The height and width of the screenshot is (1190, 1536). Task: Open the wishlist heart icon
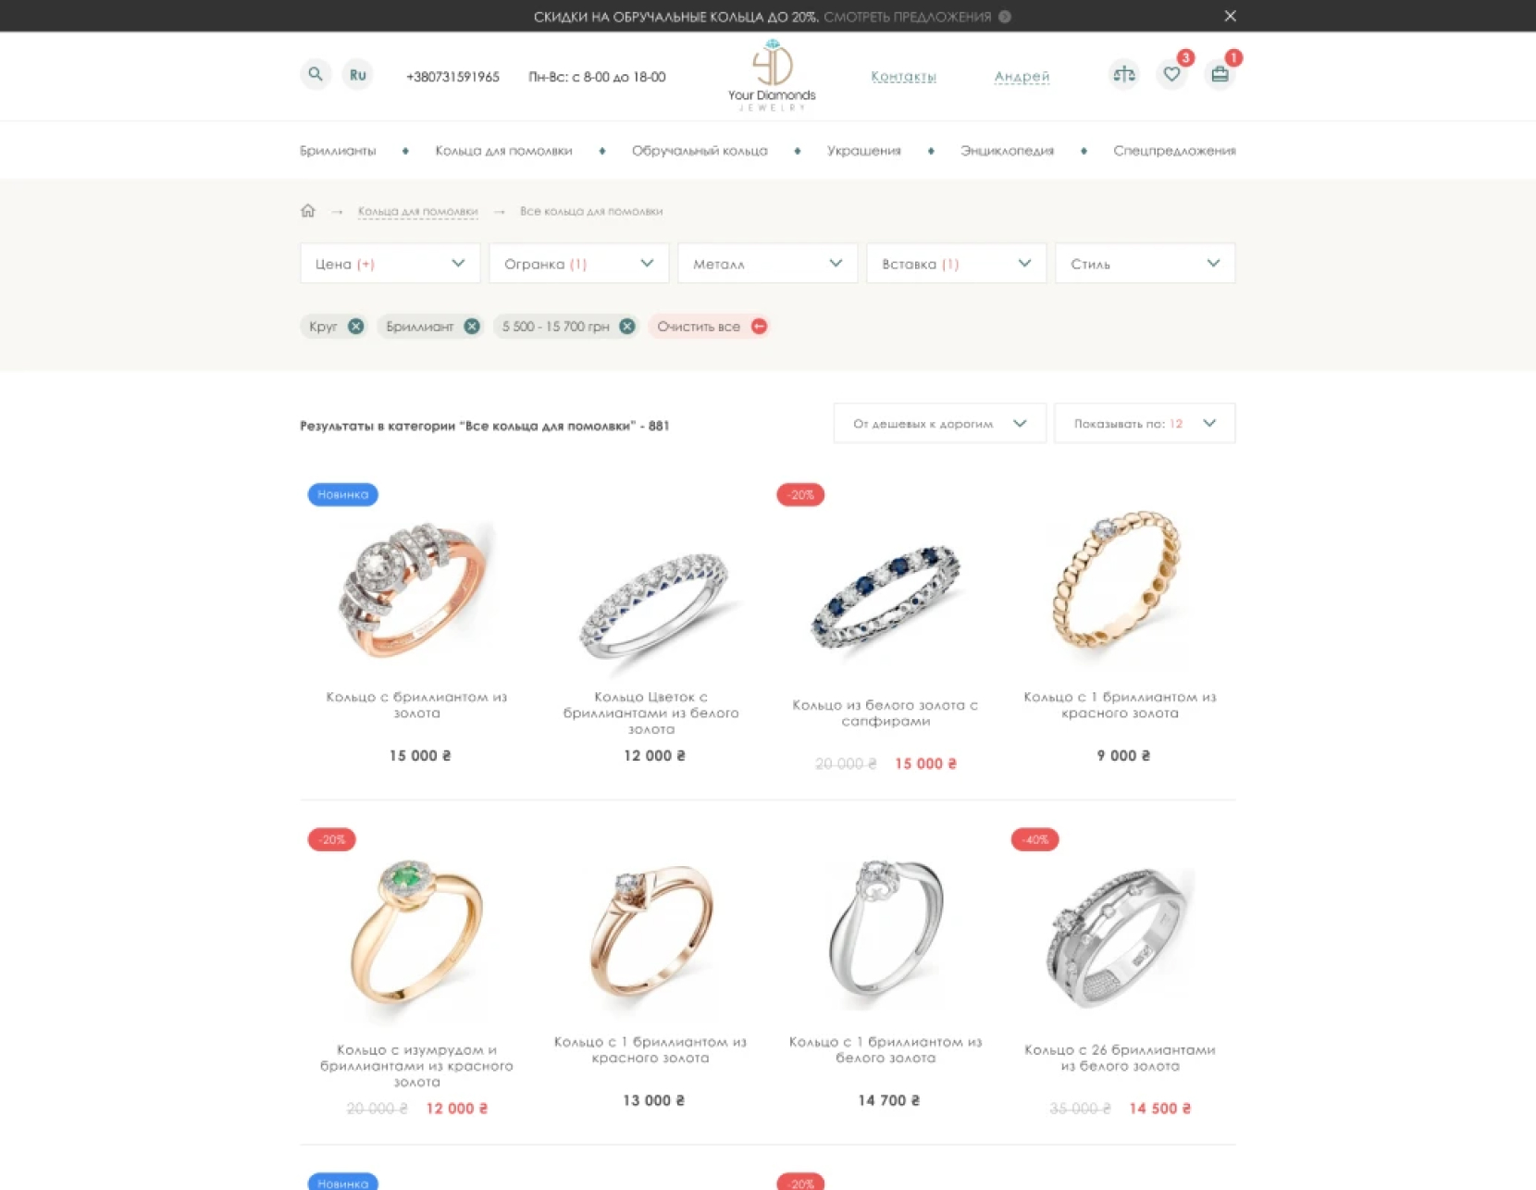click(1171, 75)
